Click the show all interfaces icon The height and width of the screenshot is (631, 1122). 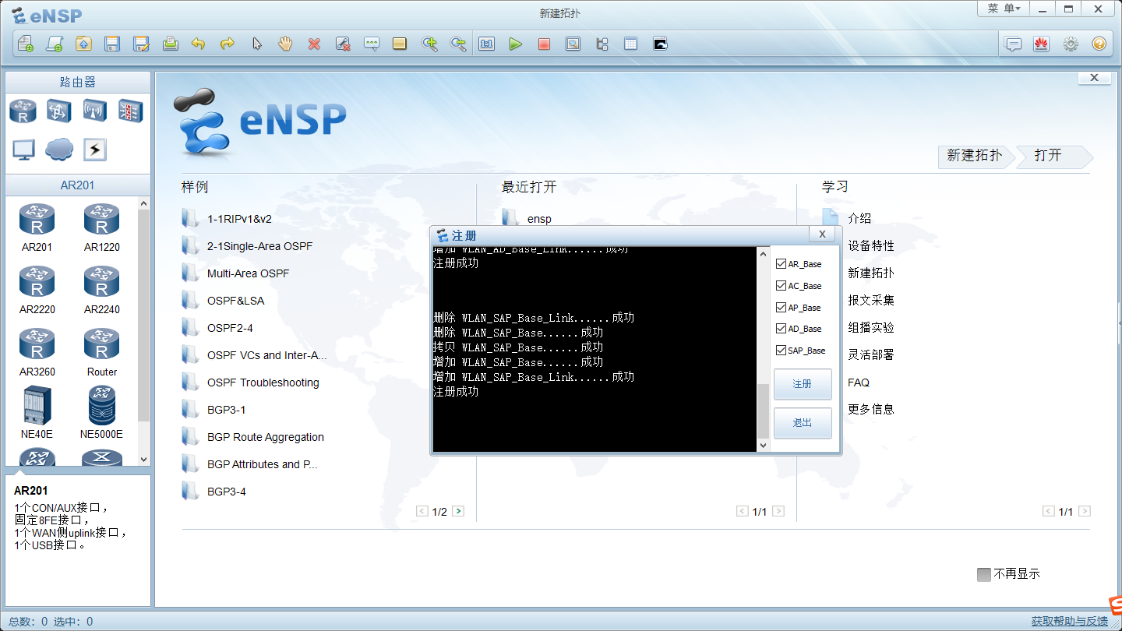(602, 44)
